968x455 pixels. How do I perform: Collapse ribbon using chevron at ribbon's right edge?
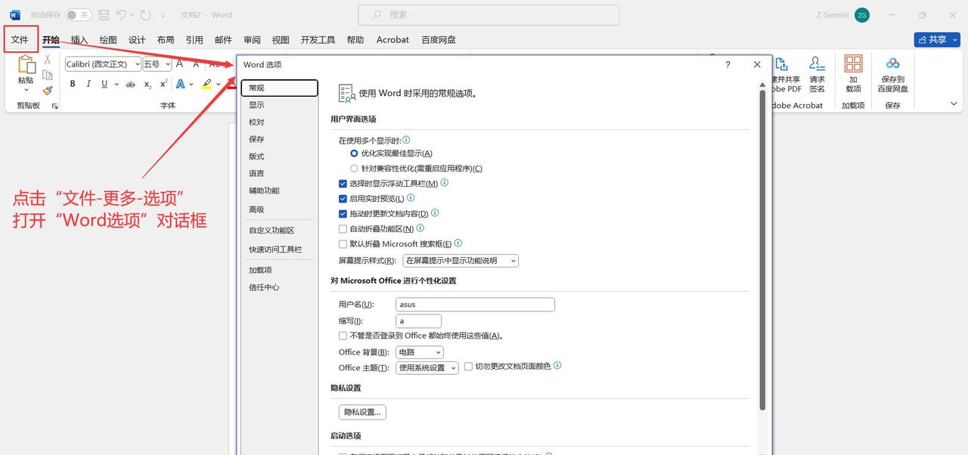(954, 104)
